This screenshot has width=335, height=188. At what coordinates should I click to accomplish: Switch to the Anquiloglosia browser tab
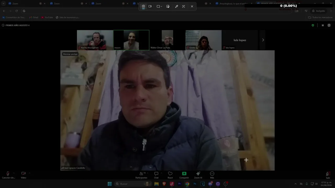pyautogui.click(x=233, y=3)
